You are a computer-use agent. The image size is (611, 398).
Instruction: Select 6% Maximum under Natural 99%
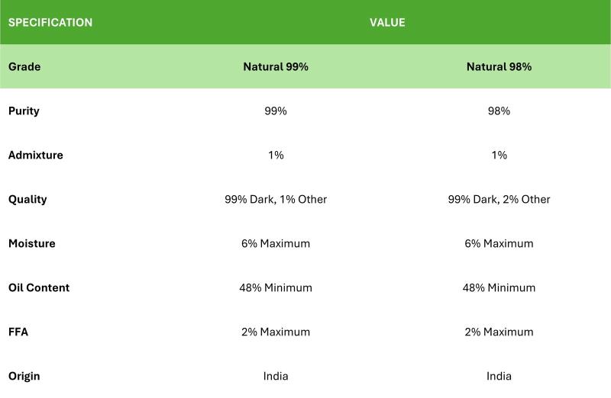pyautogui.click(x=276, y=243)
